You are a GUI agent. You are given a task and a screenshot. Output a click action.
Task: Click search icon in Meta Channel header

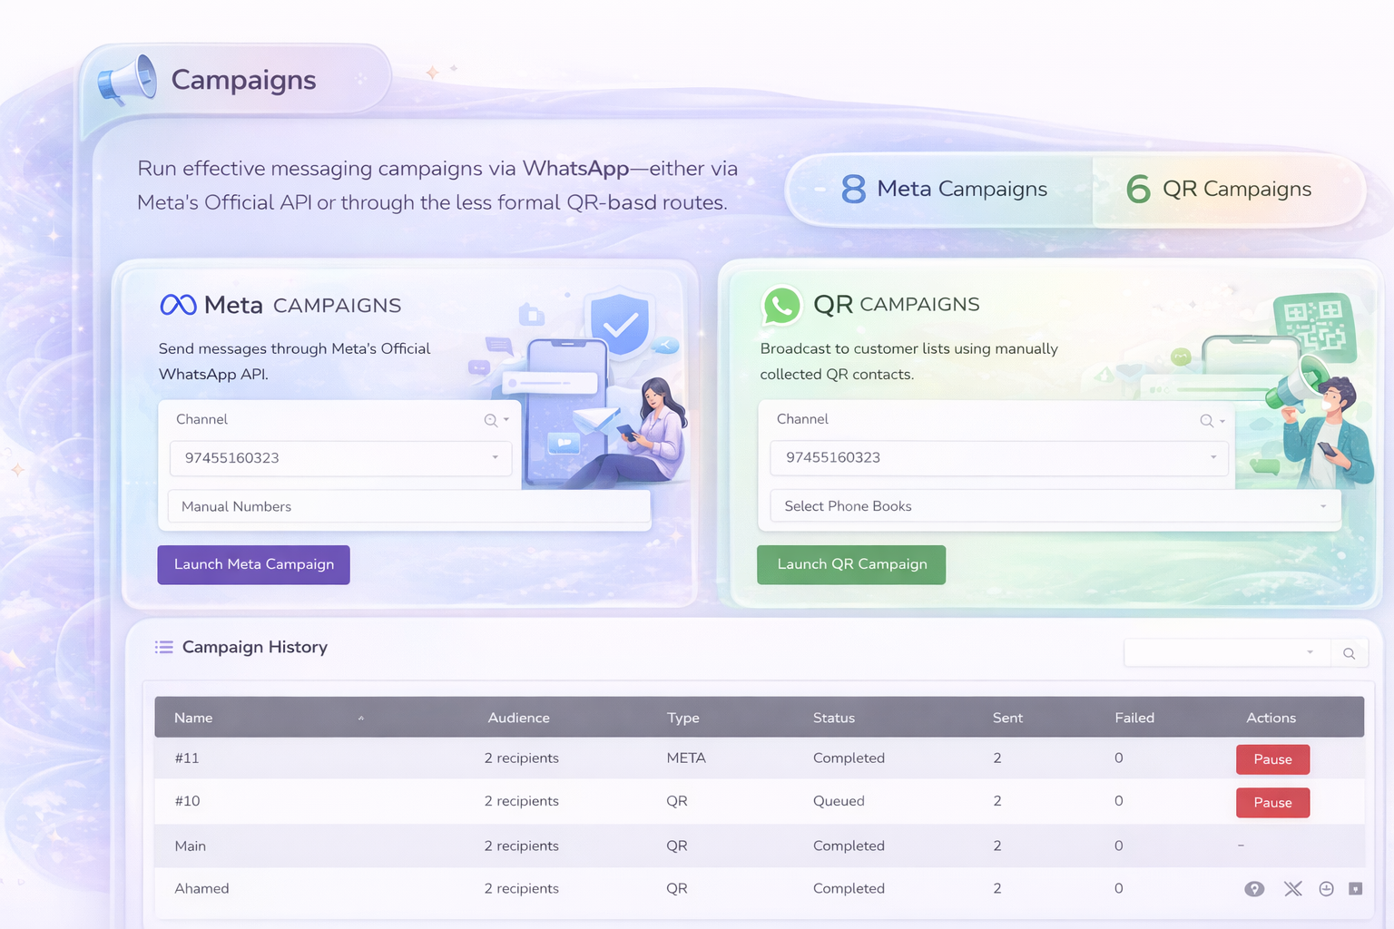point(490,420)
